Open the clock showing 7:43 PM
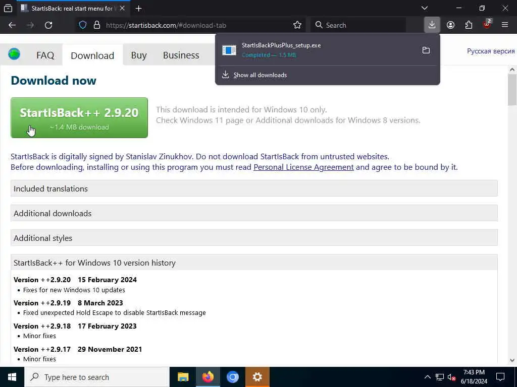517x387 pixels. (474, 377)
